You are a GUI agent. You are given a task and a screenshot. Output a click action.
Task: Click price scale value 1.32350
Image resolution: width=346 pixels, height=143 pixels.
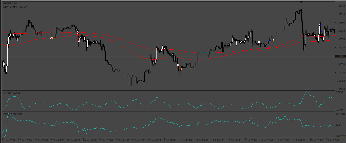(x=340, y=39)
